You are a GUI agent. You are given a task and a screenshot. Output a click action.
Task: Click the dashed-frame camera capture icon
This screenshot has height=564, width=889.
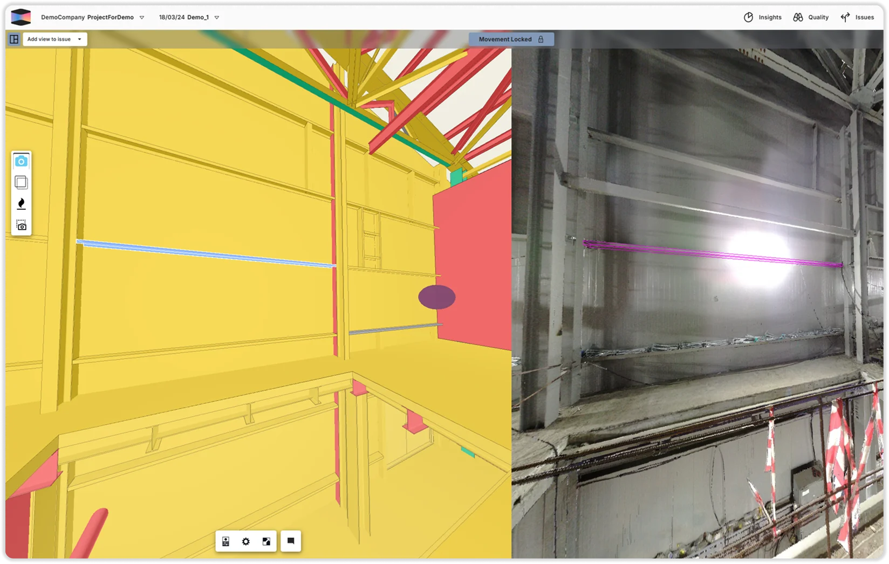pyautogui.click(x=21, y=225)
